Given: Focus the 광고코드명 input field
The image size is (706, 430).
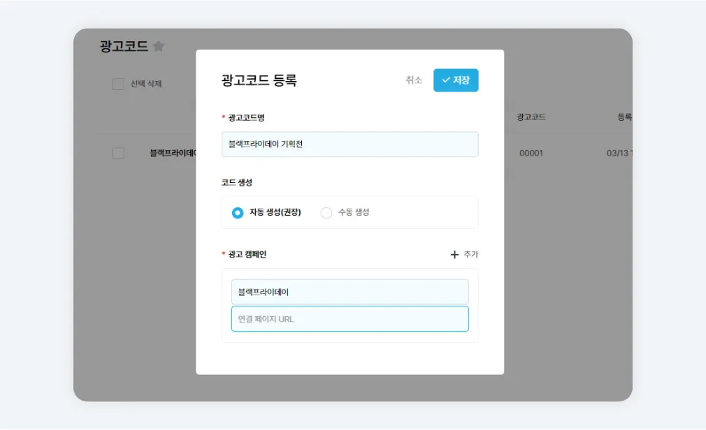Looking at the screenshot, I should pyautogui.click(x=350, y=144).
